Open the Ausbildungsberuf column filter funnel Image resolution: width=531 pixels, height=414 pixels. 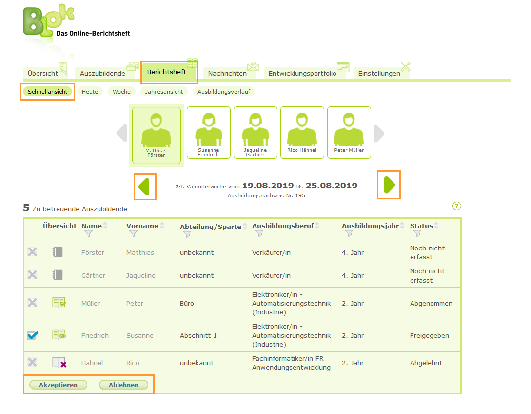click(x=259, y=234)
